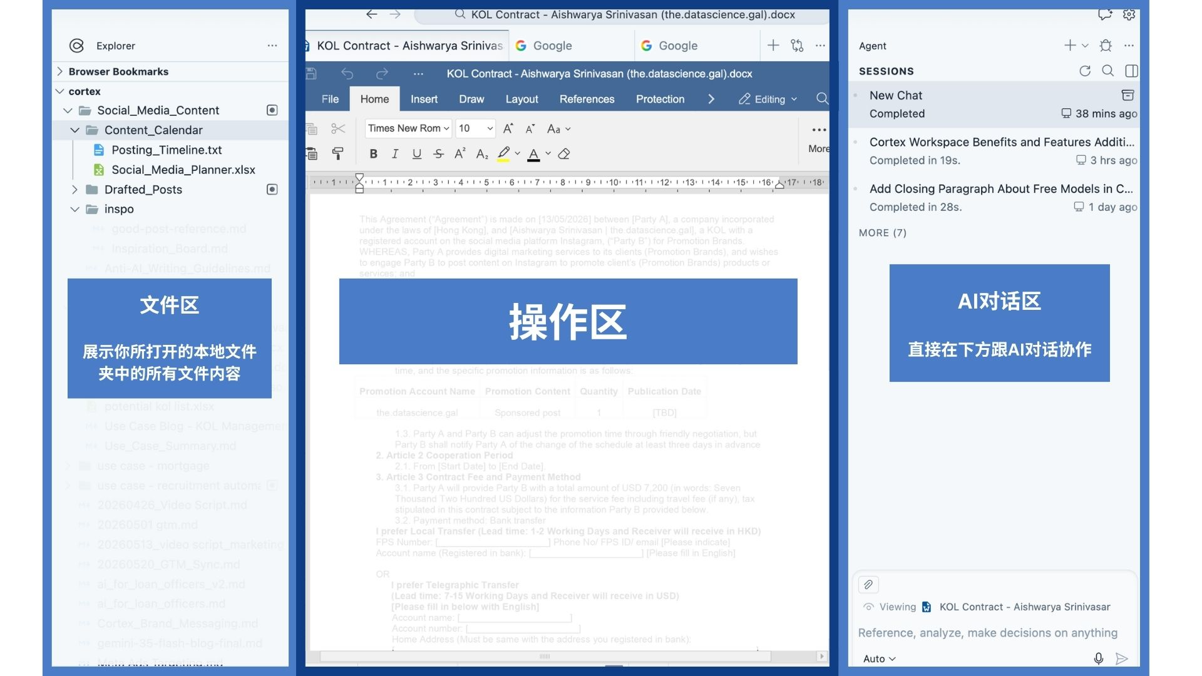This screenshot has width=1202, height=676.
Task: Click the Cut scissors icon
Action: [338, 129]
